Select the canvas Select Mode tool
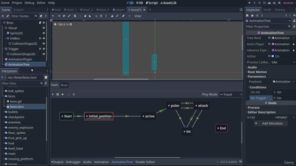This screenshot has height=166, width=296. pyautogui.click(x=53, y=16)
